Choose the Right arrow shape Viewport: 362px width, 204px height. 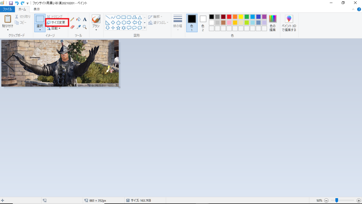(129, 23)
